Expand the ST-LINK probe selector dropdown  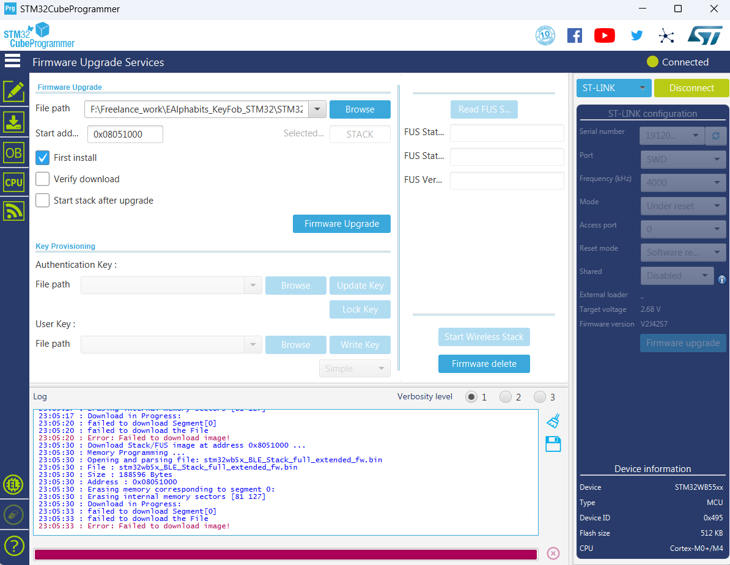(x=642, y=88)
